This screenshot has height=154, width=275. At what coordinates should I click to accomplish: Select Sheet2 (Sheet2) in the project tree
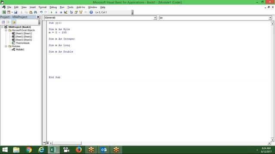click(x=24, y=37)
